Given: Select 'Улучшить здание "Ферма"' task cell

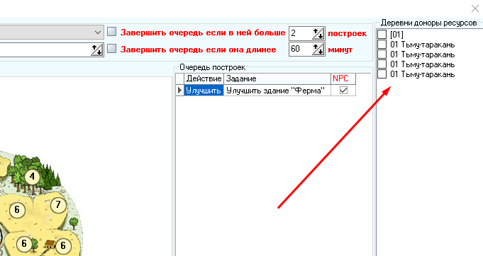Looking at the screenshot, I should click(277, 91).
